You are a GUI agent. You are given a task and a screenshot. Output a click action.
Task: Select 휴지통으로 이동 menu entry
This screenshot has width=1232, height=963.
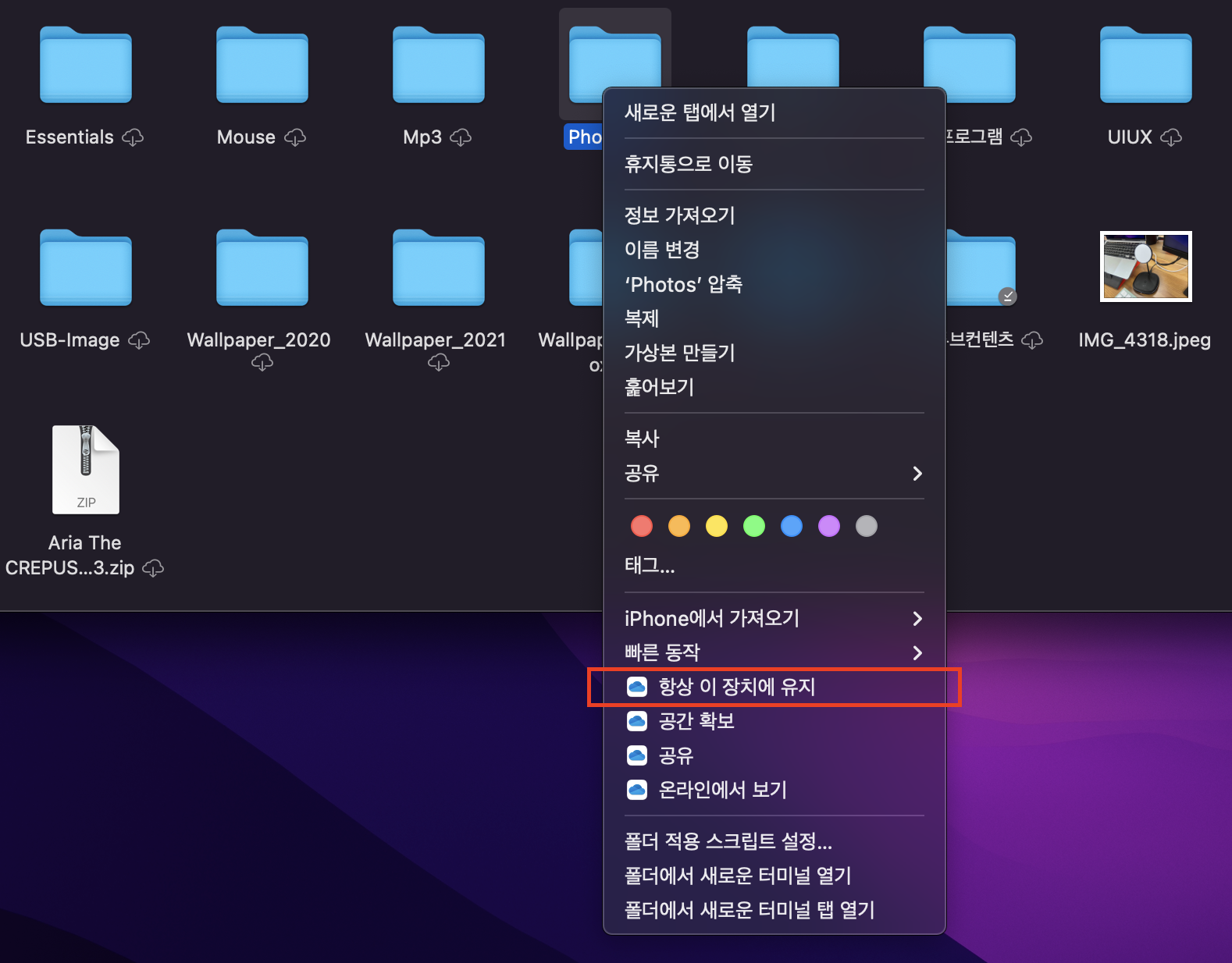click(x=774, y=164)
